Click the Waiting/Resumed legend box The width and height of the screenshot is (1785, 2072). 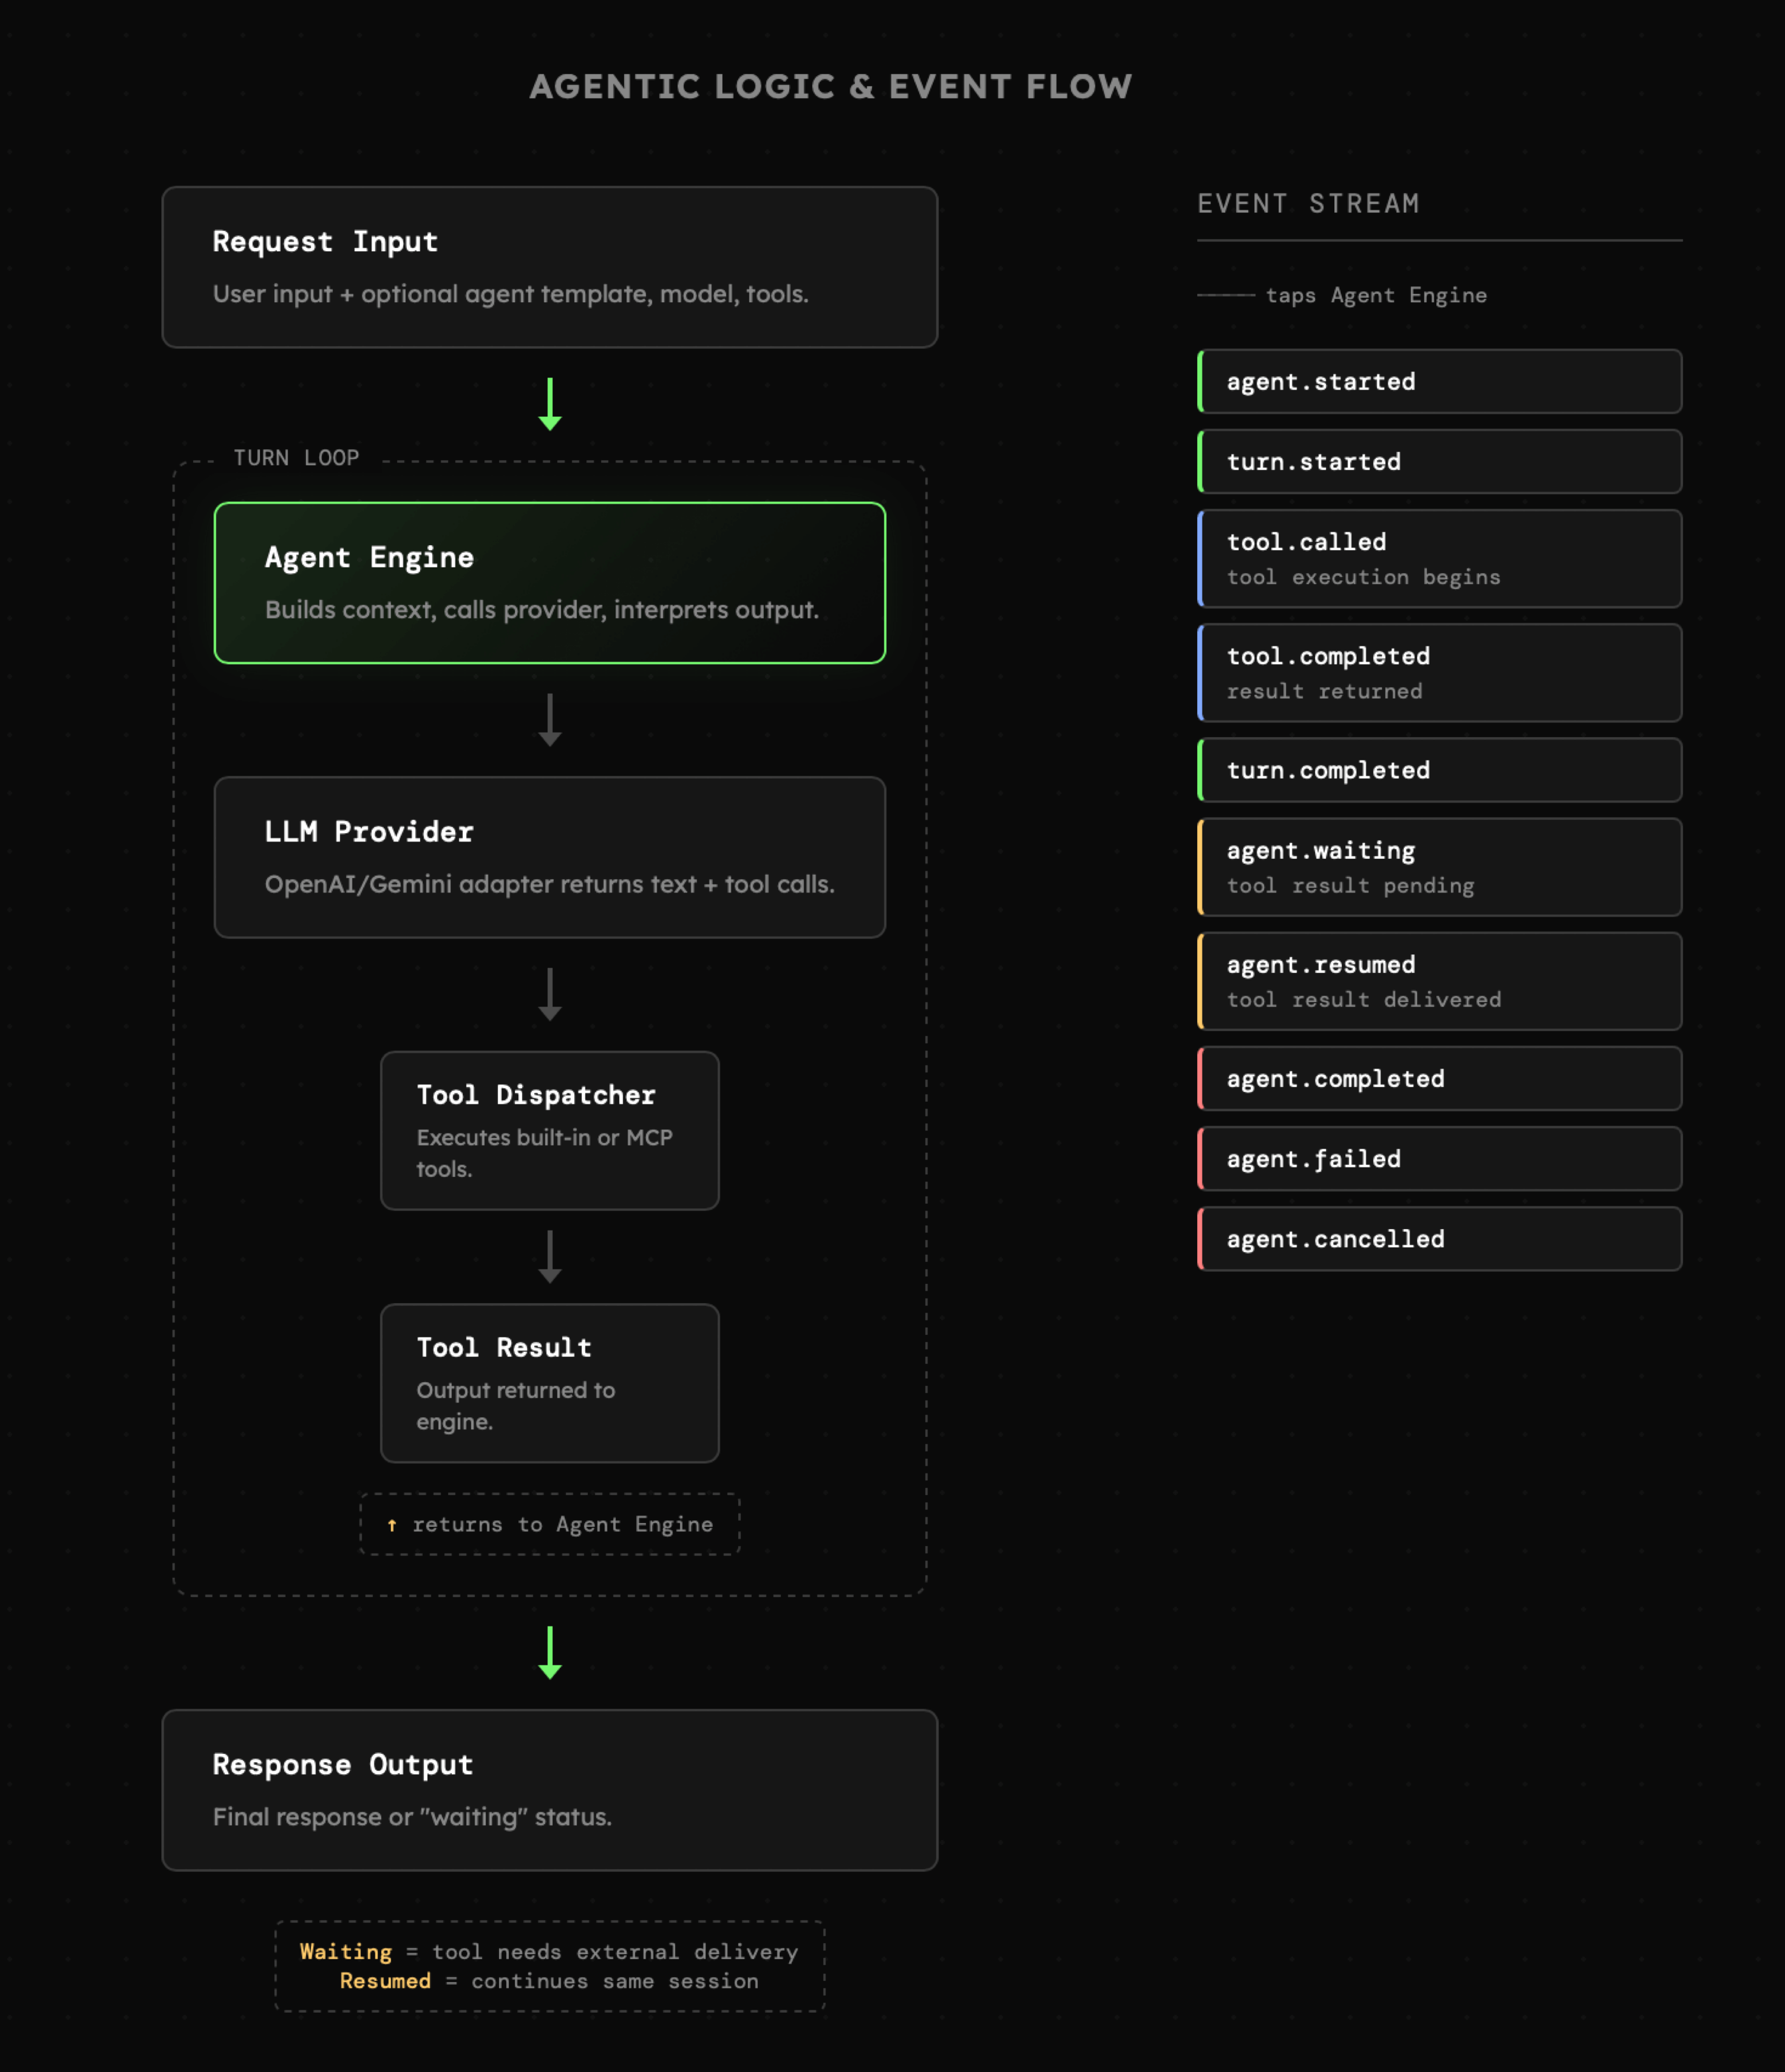coord(549,1966)
